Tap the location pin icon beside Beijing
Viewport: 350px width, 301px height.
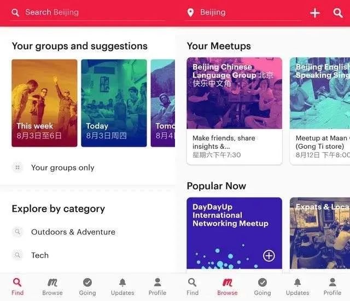point(190,13)
